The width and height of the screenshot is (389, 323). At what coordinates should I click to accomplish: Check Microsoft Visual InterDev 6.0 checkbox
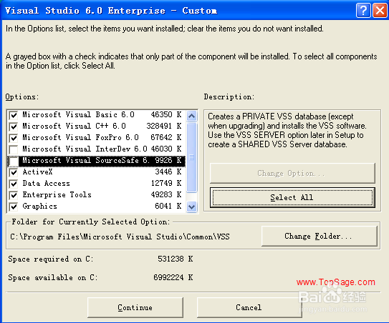pos(14,149)
